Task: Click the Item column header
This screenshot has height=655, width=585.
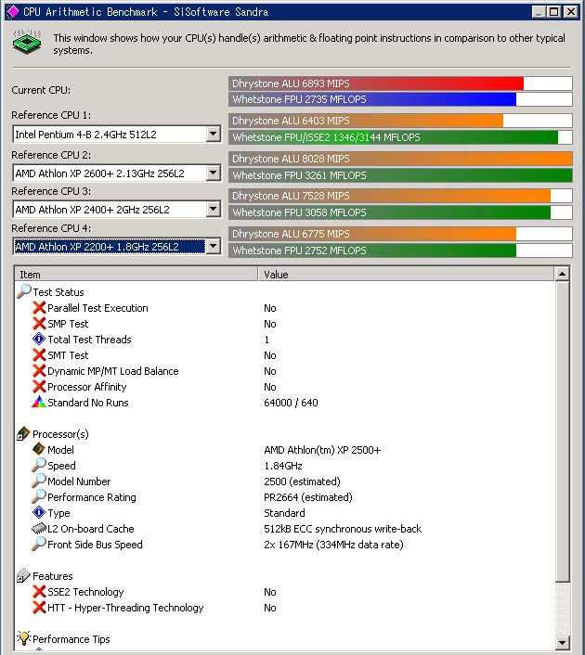Action: coord(136,275)
